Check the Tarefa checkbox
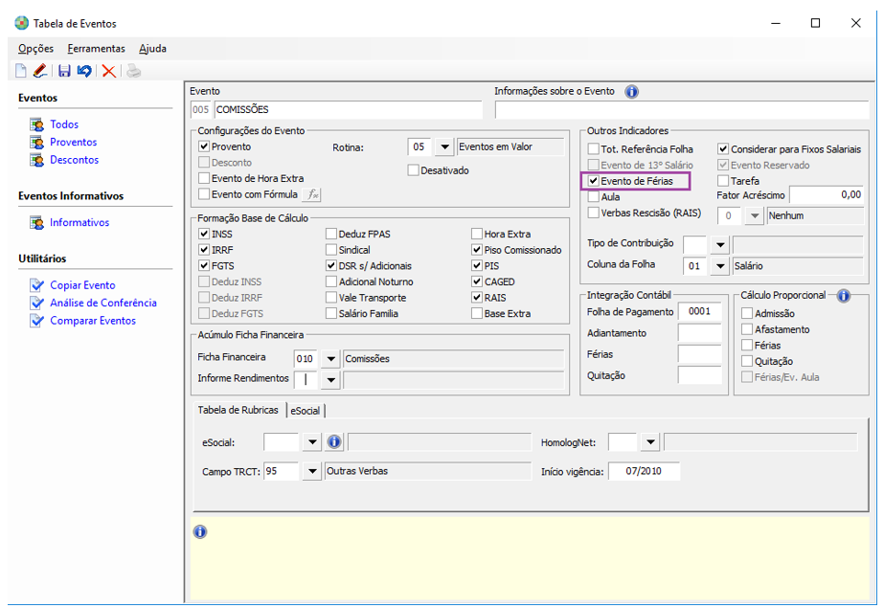This screenshot has width=884, height=608. click(x=723, y=181)
